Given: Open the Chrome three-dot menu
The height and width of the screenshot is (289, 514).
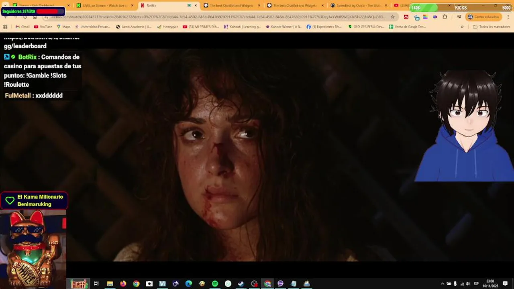Looking at the screenshot, I should pos(507,17).
